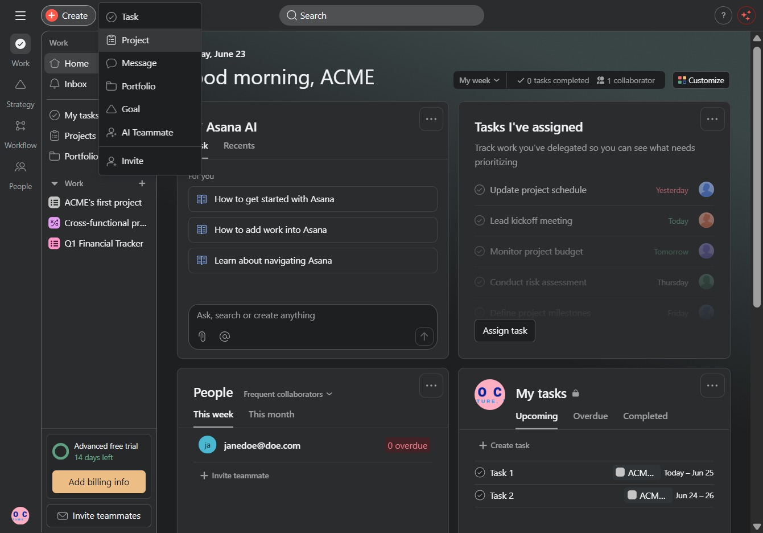Click the Search field
Screen dimensions: 763x533
point(382,15)
